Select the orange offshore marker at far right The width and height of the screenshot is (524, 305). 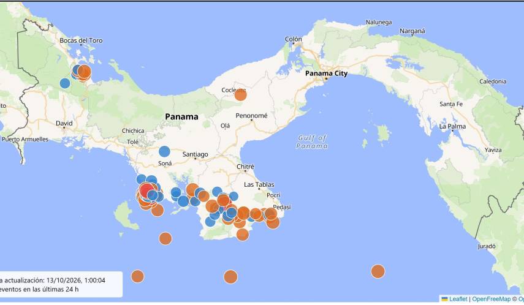tap(378, 271)
